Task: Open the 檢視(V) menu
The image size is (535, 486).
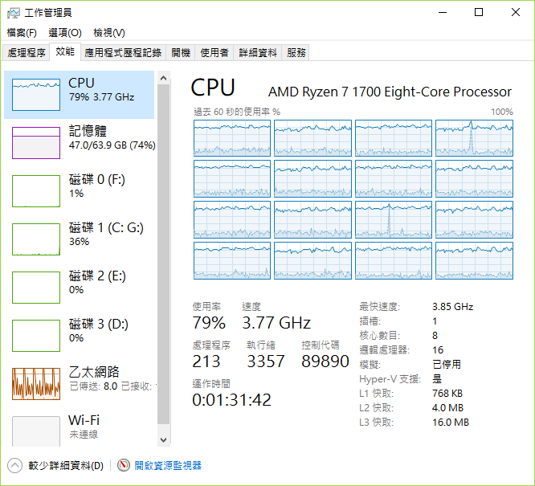Action: pos(109,33)
